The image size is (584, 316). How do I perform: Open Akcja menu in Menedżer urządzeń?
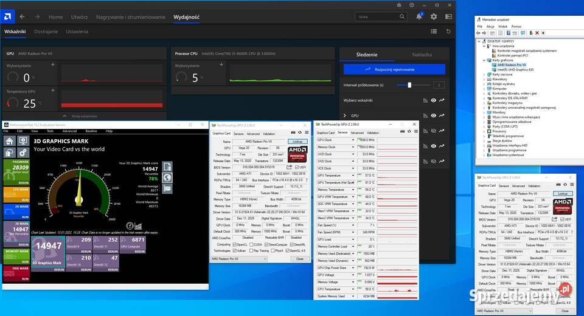point(490,26)
